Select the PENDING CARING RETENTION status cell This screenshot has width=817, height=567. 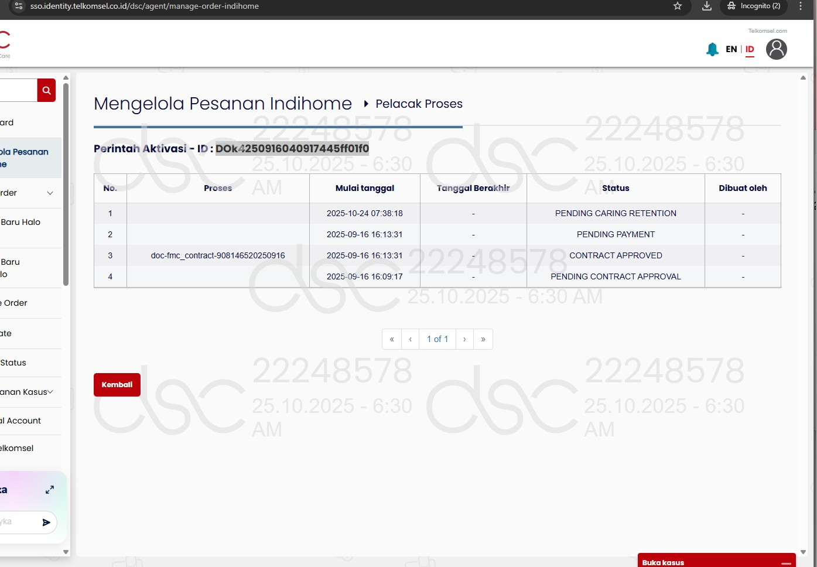pos(616,213)
